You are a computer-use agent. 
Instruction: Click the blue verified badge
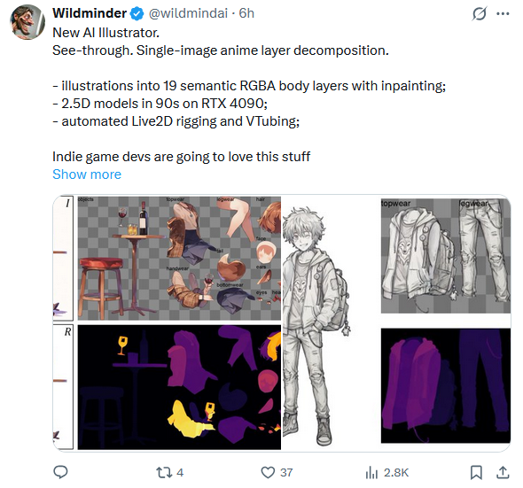pos(137,13)
